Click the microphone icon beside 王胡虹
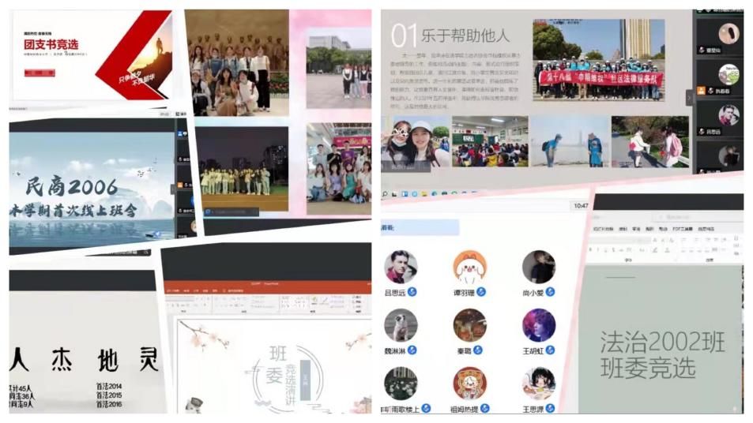This screenshot has width=753, height=423. tap(550, 350)
